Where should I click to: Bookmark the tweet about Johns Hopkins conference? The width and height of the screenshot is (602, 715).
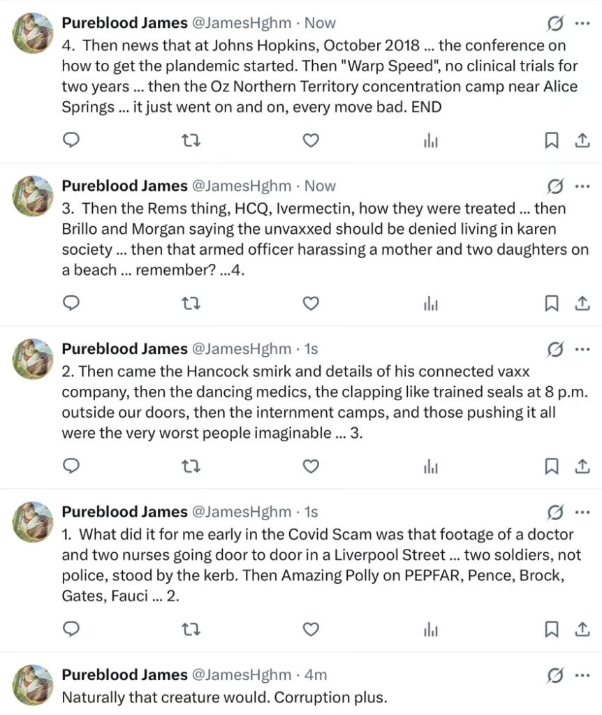[551, 140]
